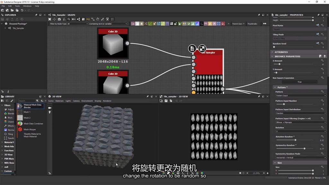This screenshot has width=329, height=185.
Task: Click the Mesh Warper library item icon
Action: tap(20, 129)
